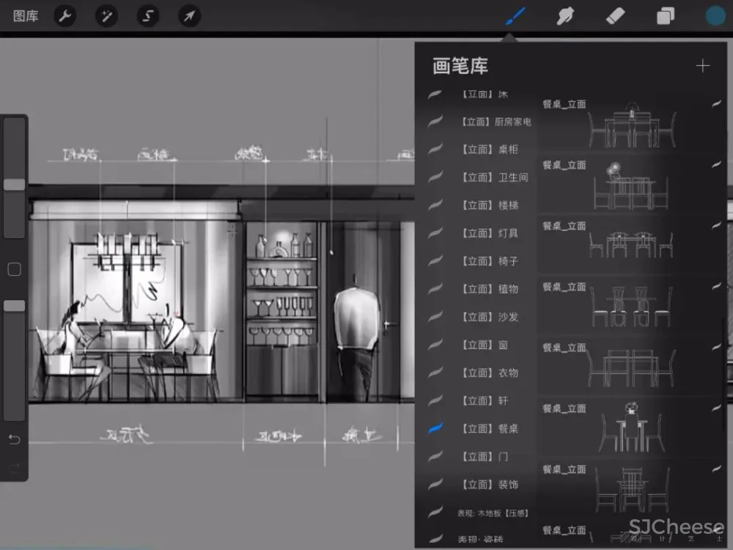733x550 pixels.
Task: Activate the S-shaped Selection tool
Action: 148,16
